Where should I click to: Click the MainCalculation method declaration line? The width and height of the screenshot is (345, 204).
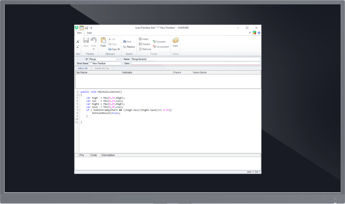point(101,92)
